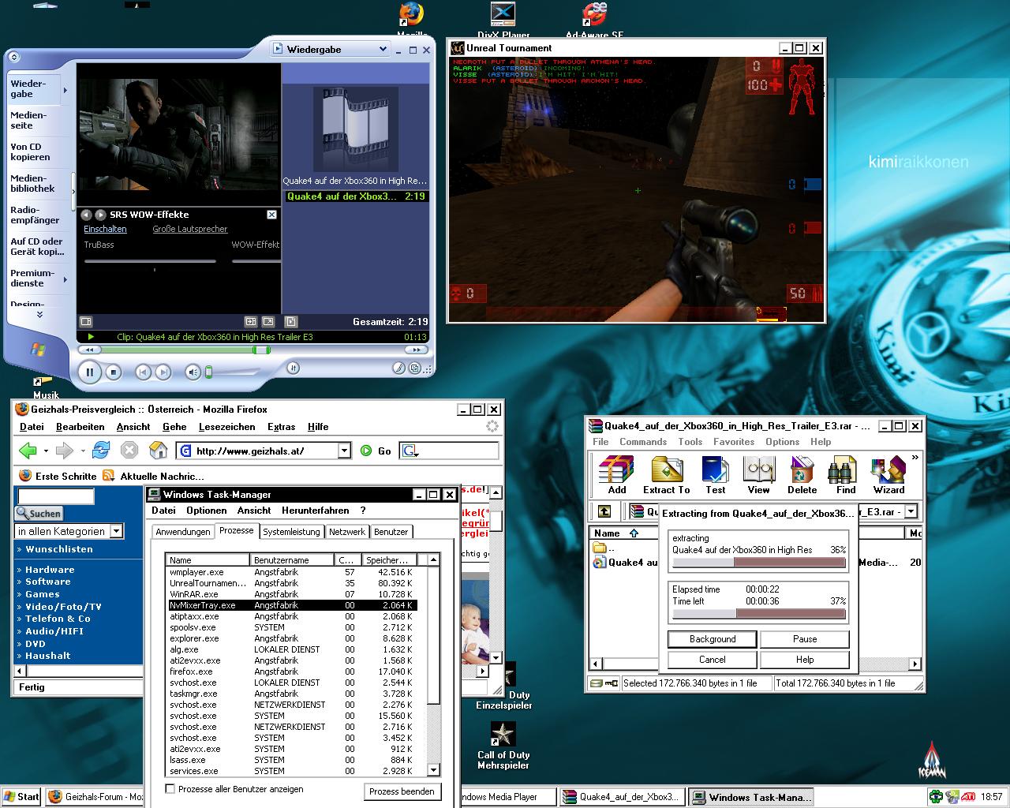Open WinRAR Favorites menu
Image resolution: width=1010 pixels, height=808 pixels.
point(734,442)
